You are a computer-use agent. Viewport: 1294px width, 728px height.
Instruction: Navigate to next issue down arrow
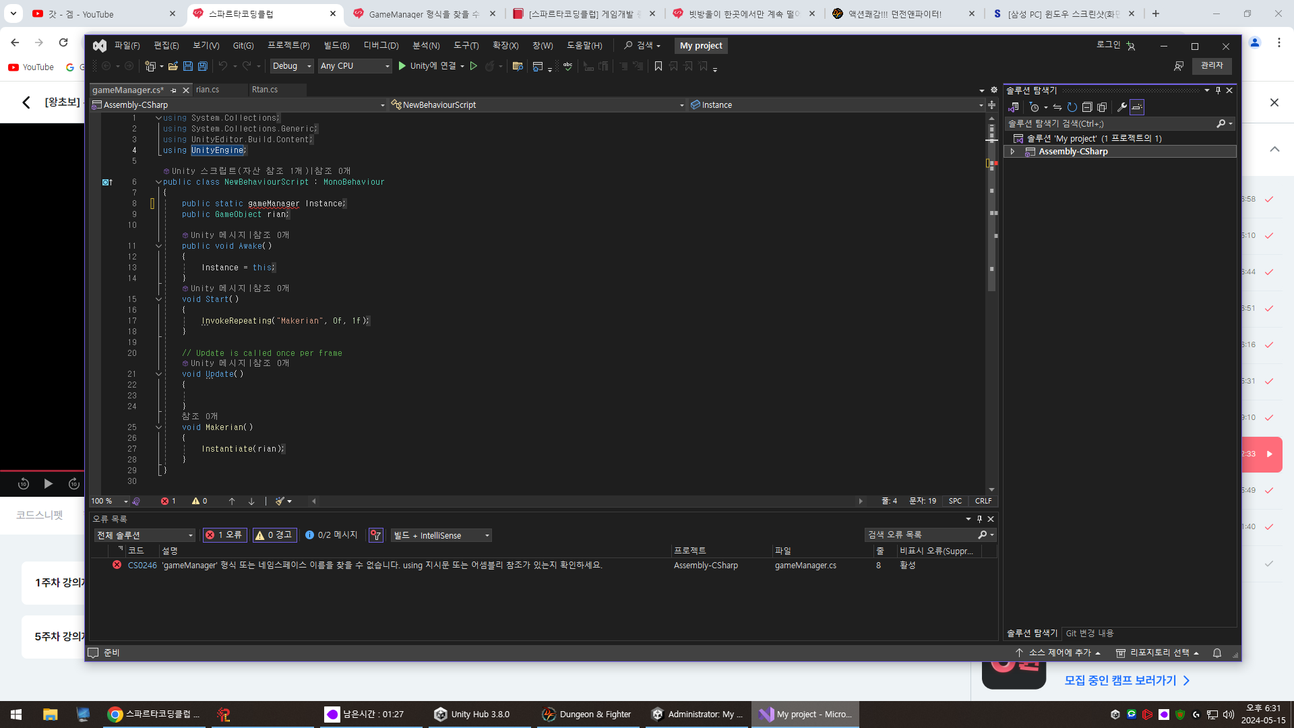point(251,502)
